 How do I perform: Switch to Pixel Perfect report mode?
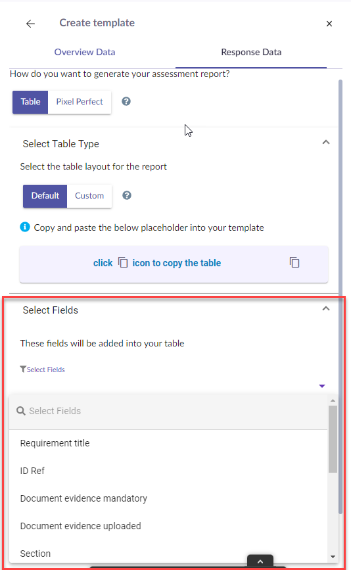coord(80,102)
